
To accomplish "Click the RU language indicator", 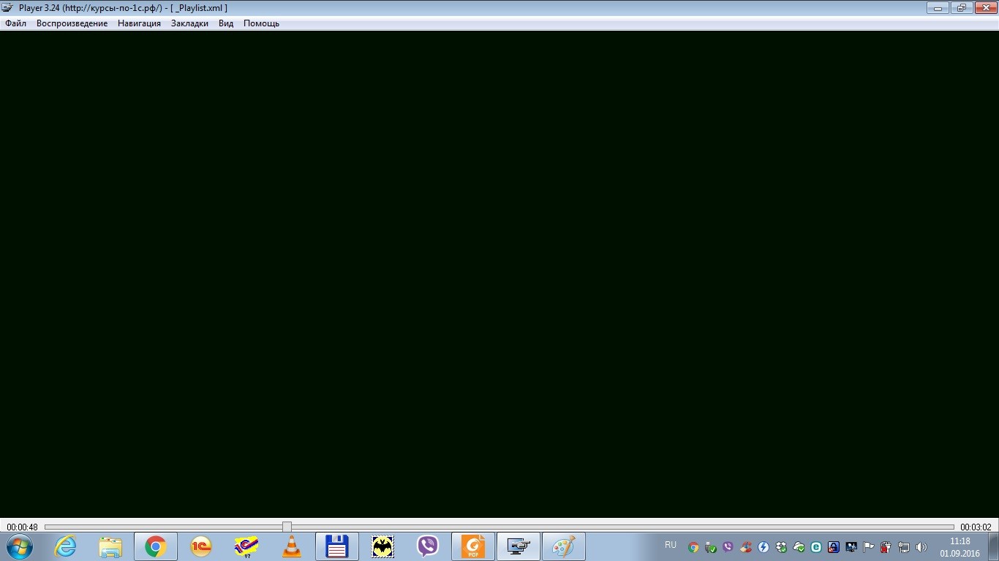I will click(671, 545).
